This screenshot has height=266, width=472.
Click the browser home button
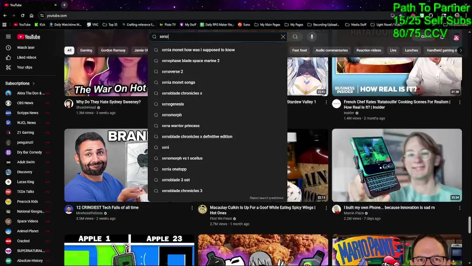(x=31, y=16)
